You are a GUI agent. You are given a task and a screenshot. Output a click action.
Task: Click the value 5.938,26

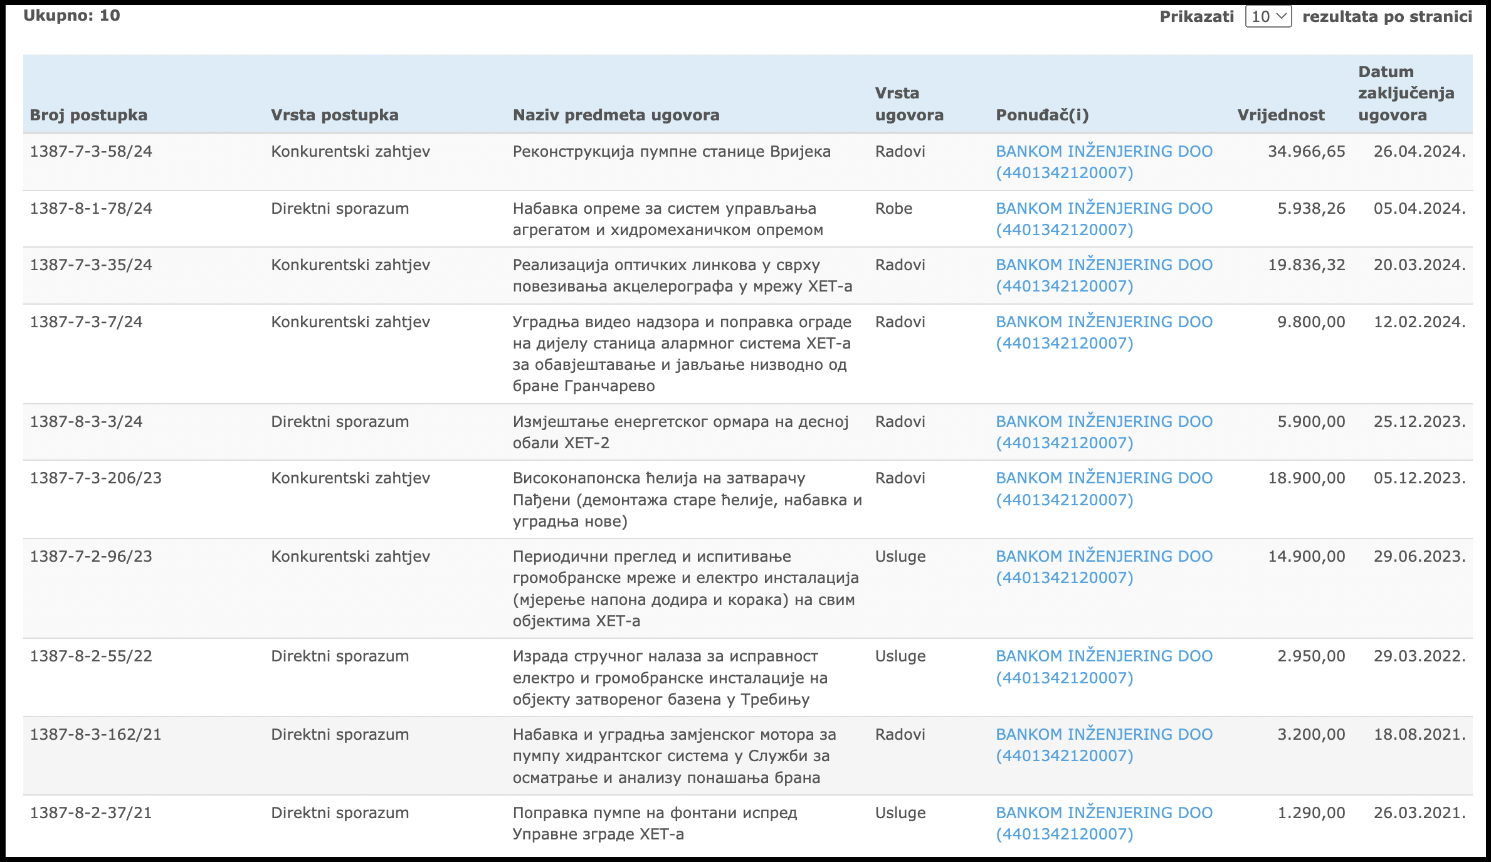(1312, 209)
